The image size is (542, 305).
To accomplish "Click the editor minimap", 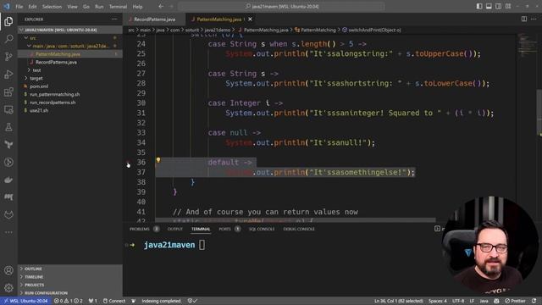I will [x=526, y=45].
